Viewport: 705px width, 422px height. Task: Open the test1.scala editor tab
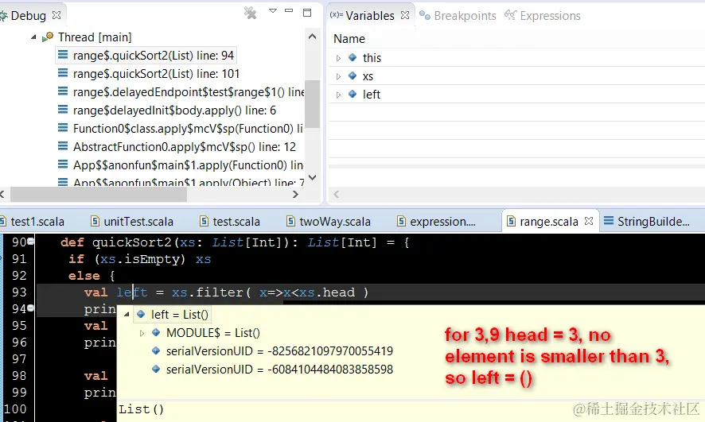(x=33, y=222)
